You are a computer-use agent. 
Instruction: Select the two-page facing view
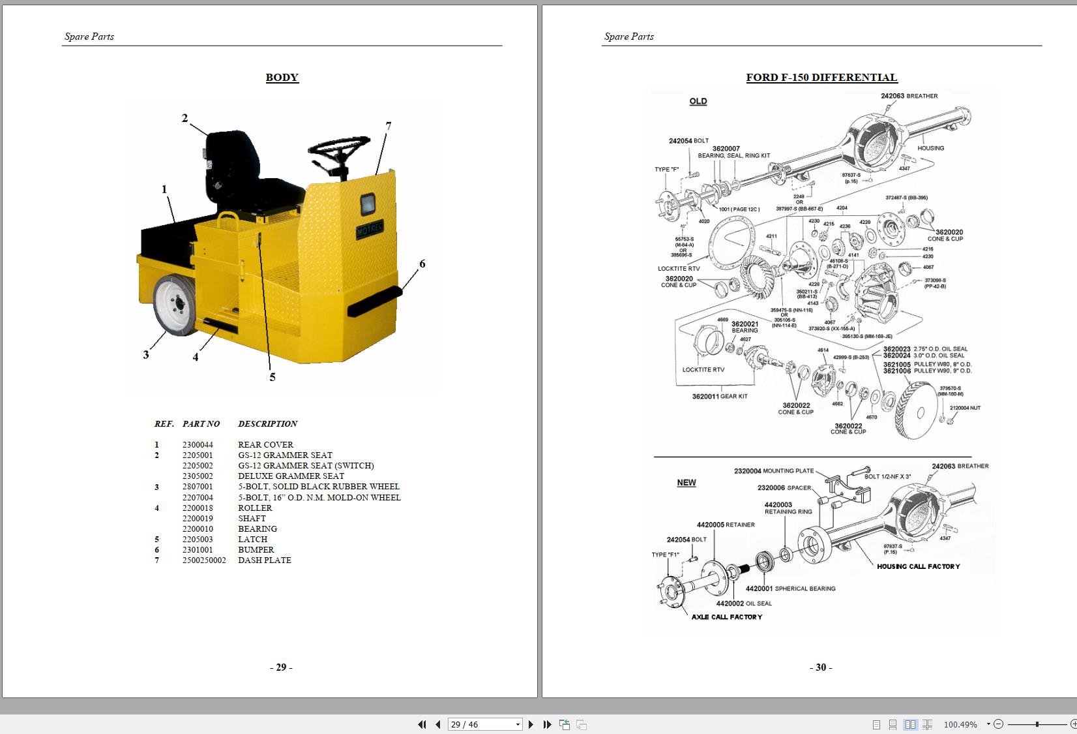coord(910,724)
